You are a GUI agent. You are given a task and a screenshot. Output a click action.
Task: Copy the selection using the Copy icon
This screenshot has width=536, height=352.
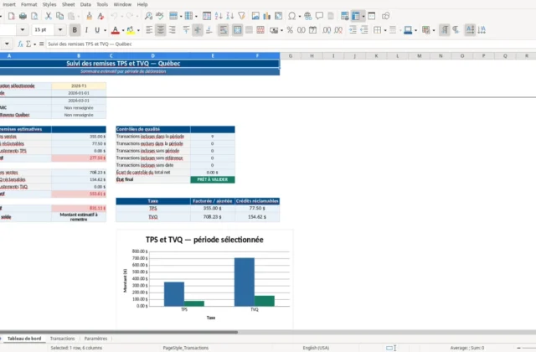point(59,16)
